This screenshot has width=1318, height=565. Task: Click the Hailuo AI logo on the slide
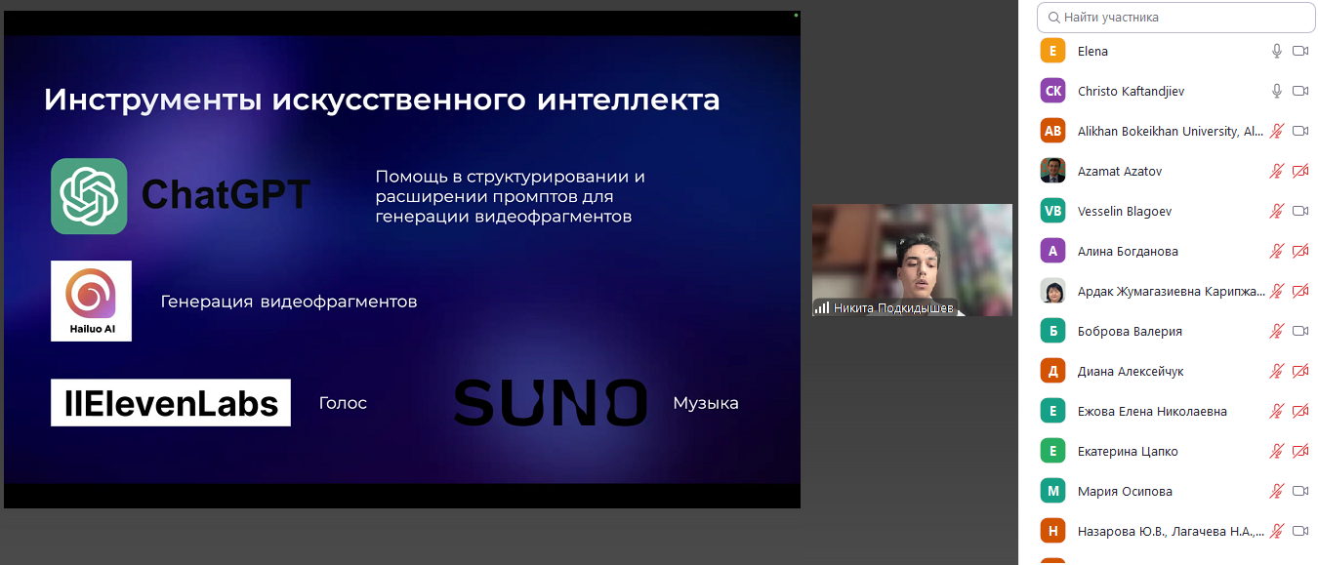[x=91, y=301]
